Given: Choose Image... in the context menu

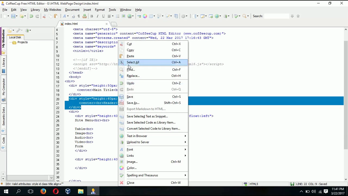Looking at the screenshot, I should point(153,162).
